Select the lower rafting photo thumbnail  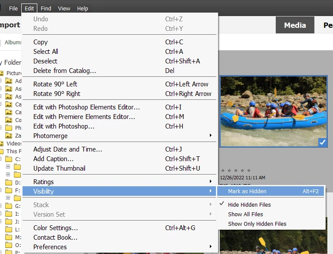(274, 242)
